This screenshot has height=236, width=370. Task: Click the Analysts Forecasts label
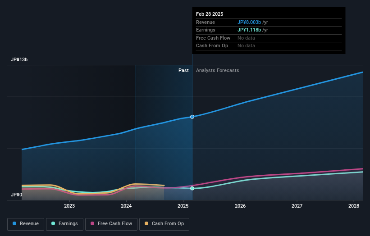pyautogui.click(x=217, y=70)
